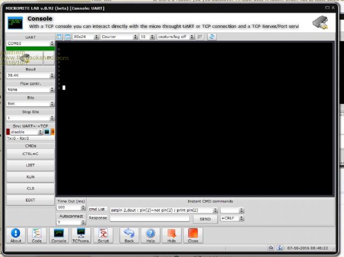Viewport: 344px width, 257px height.
Task: Open the COM10 port dropdown
Action: point(30,43)
